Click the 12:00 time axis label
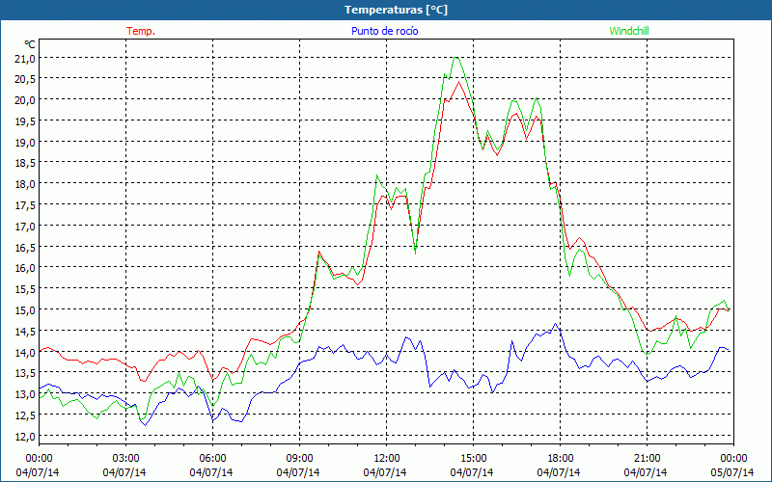 [387, 458]
